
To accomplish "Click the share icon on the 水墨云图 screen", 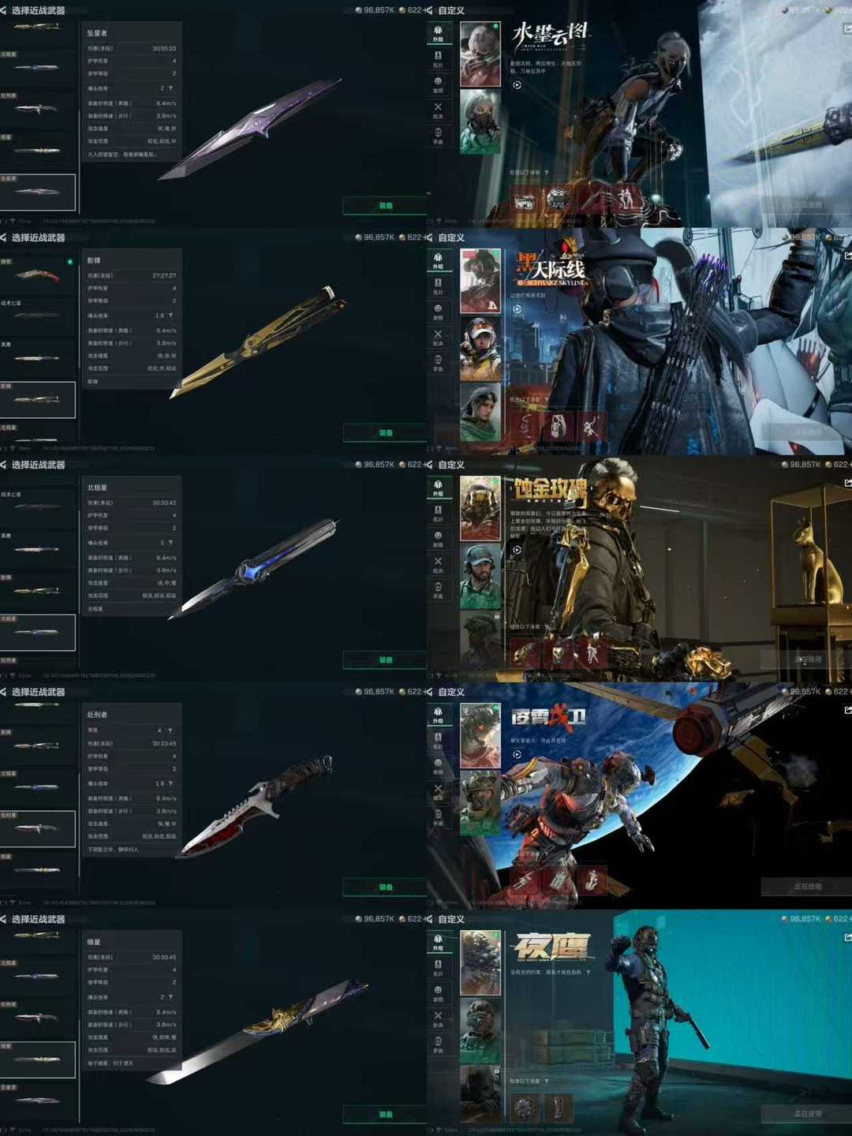I will pos(847,28).
